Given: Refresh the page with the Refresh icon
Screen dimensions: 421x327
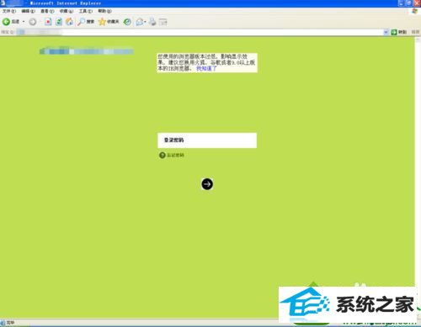Looking at the screenshot, I should click(59, 22).
